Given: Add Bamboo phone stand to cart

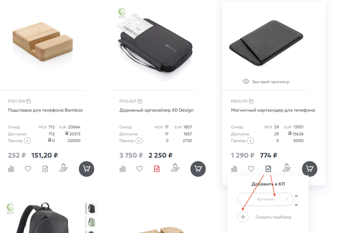Looking at the screenshot, I should pos(86,169).
